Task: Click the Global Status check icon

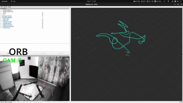Action: pos(3,11)
